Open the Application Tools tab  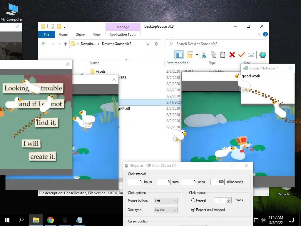click(123, 34)
